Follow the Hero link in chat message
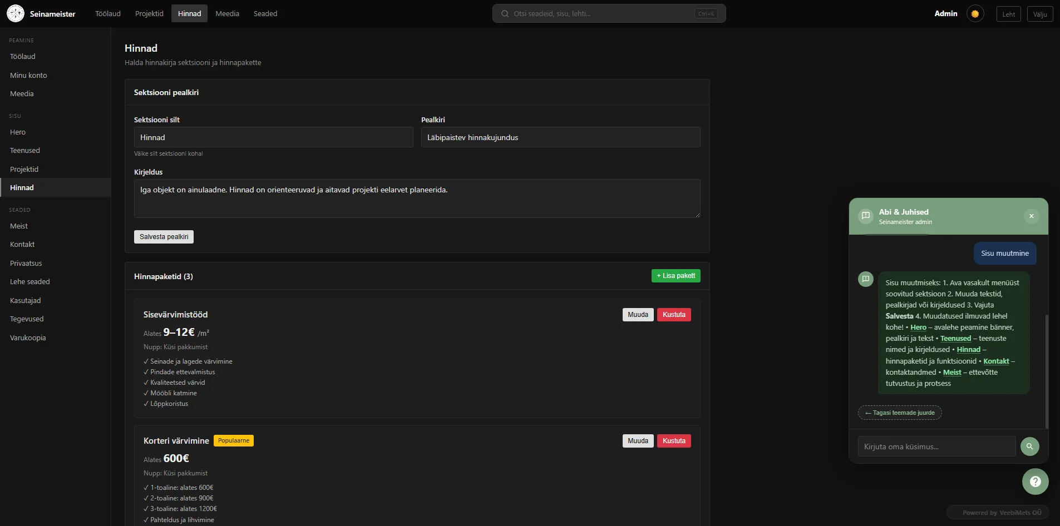 pyautogui.click(x=918, y=327)
